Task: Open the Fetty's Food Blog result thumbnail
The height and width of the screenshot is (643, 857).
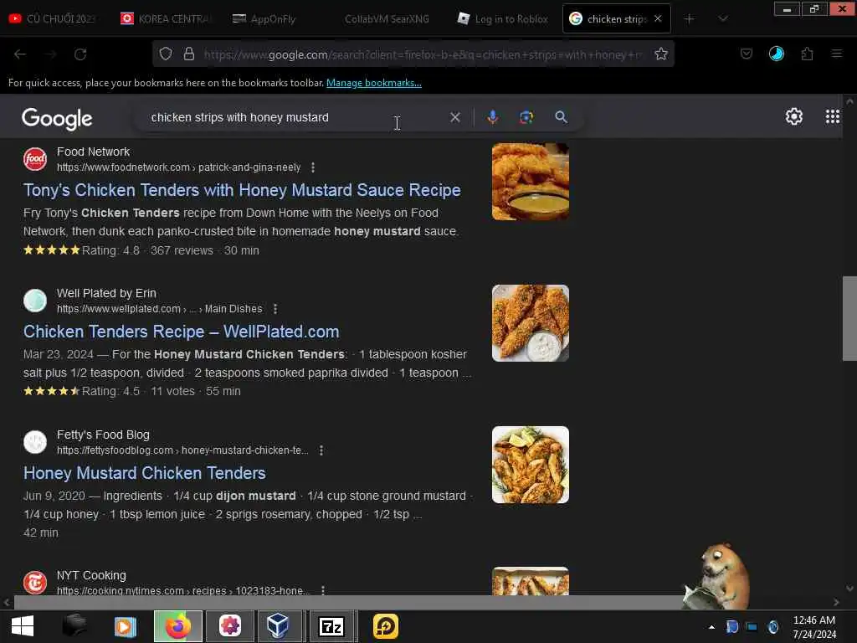Action: 530,465
